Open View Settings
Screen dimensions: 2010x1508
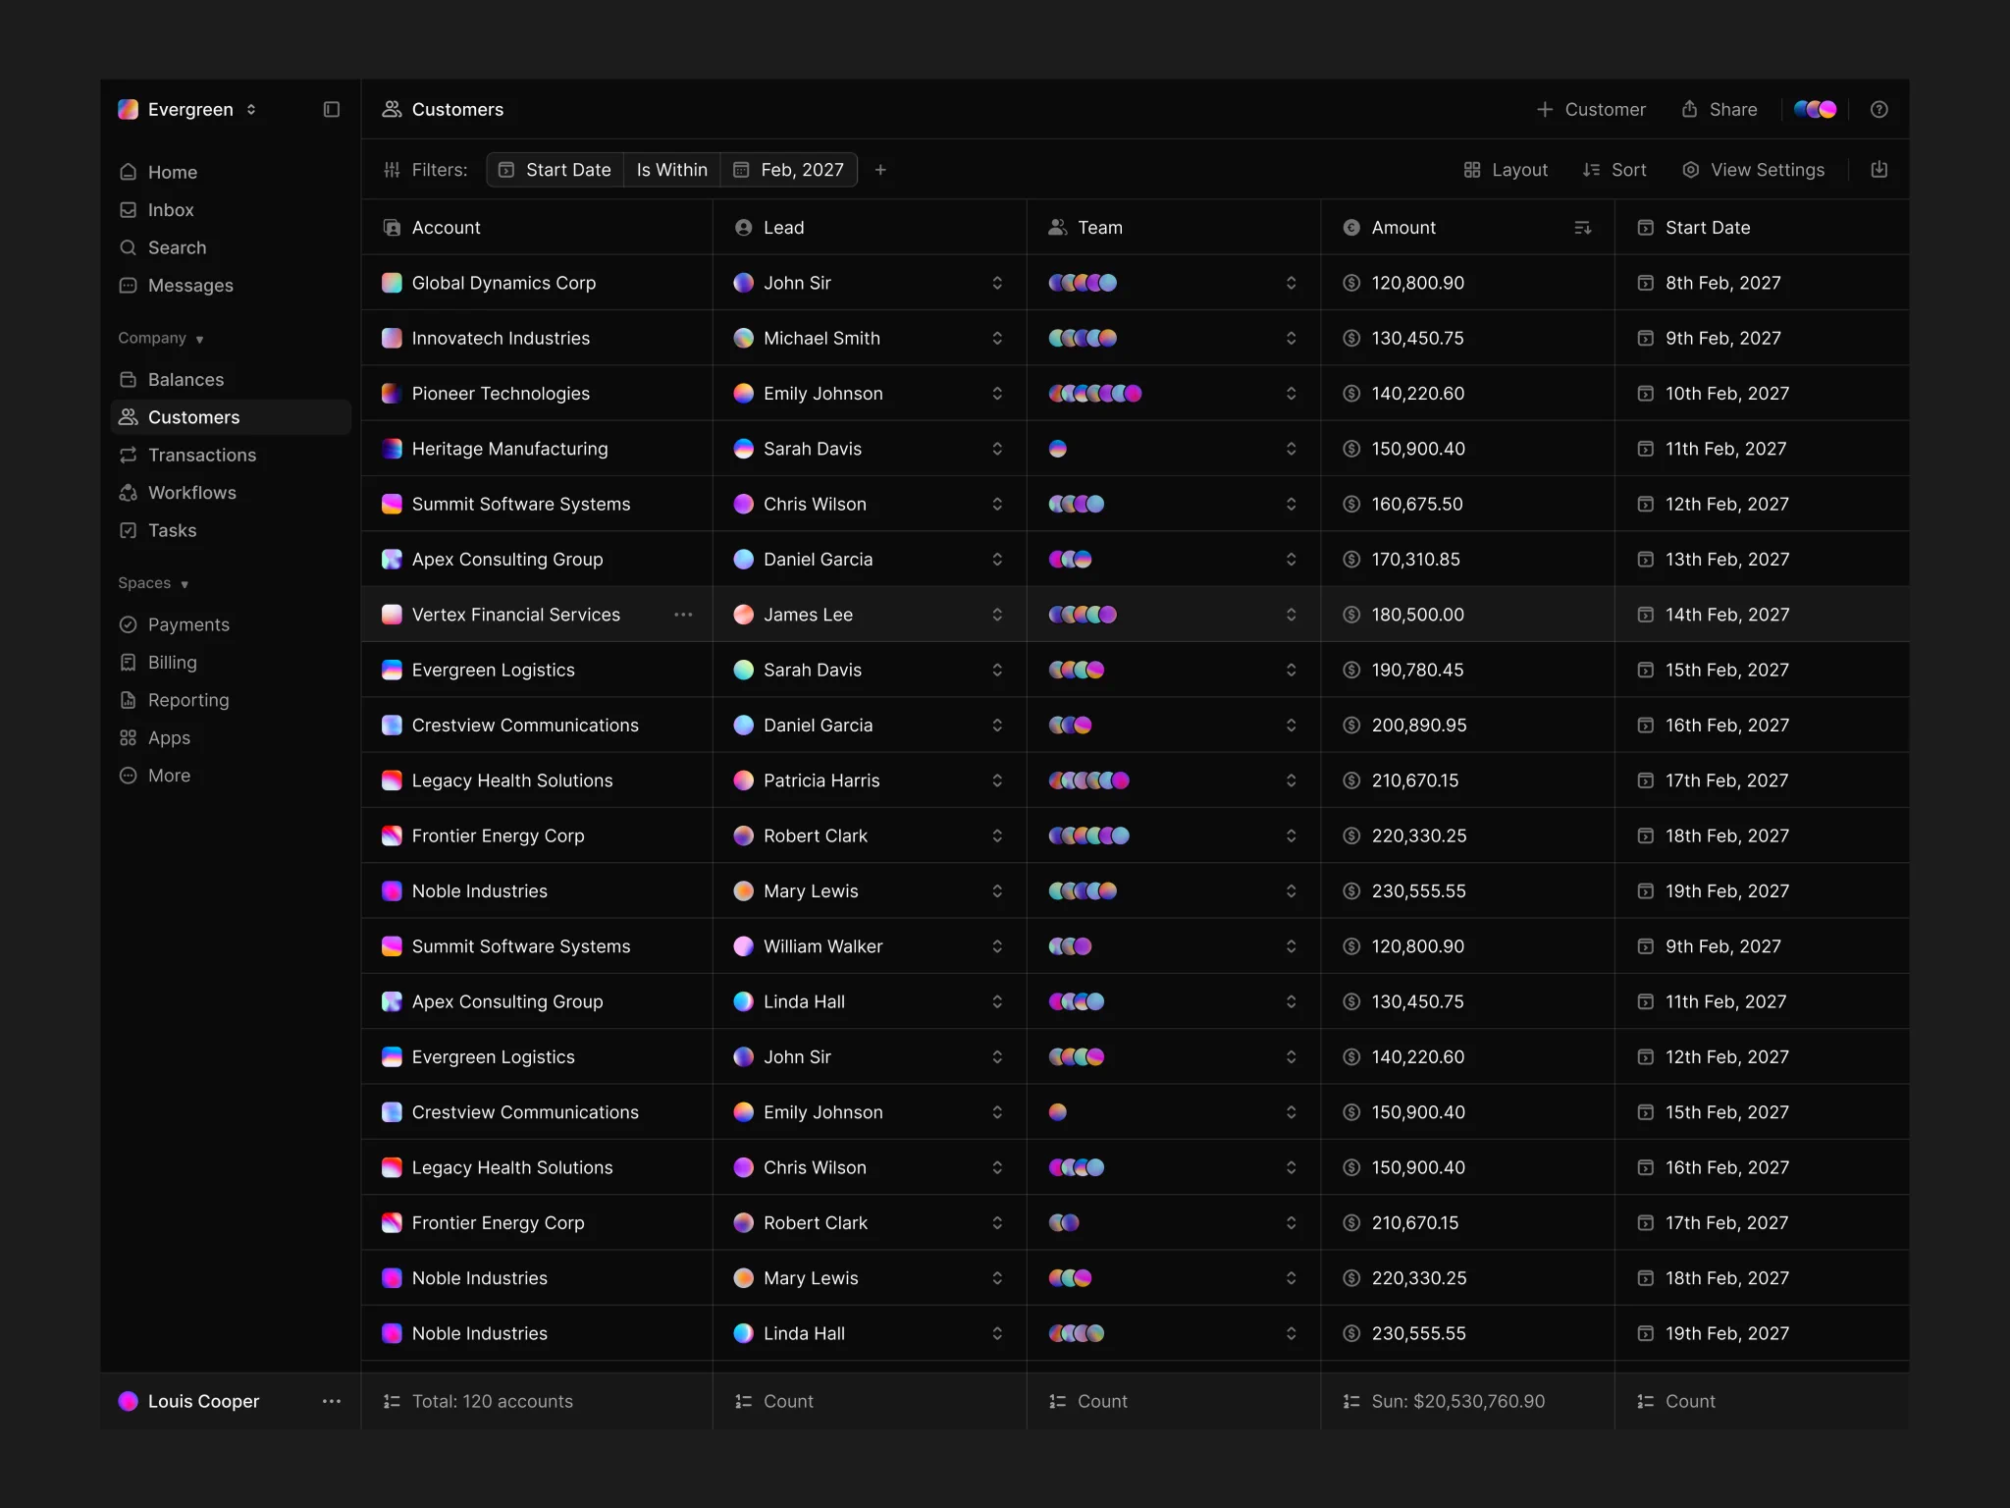[1754, 170]
